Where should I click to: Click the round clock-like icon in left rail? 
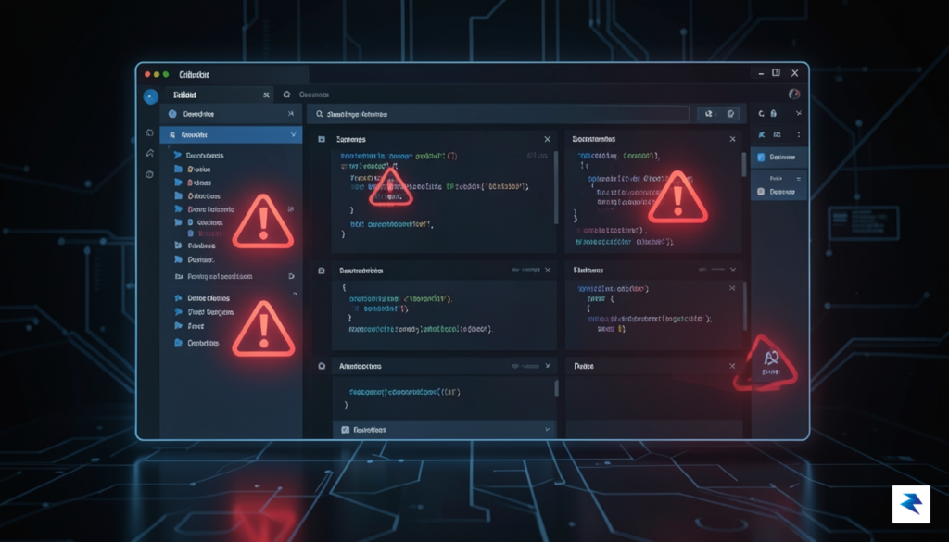pyautogui.click(x=149, y=174)
